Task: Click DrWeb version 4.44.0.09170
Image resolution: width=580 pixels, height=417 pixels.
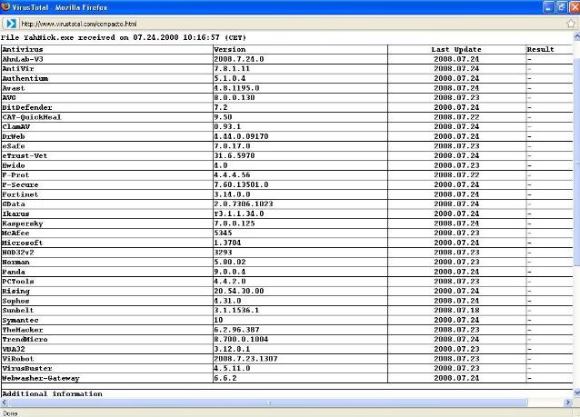Action: [241, 136]
